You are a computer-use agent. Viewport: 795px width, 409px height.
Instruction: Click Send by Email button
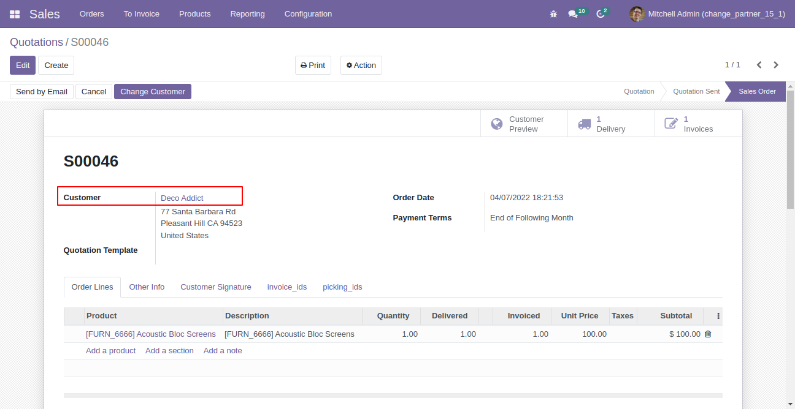coord(42,92)
